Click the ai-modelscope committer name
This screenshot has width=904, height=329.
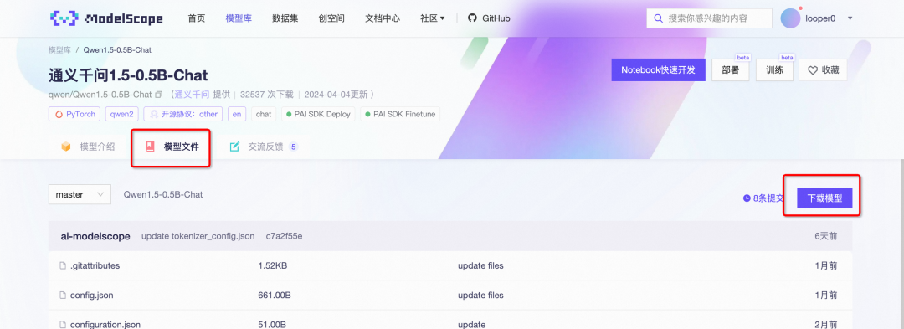click(x=95, y=236)
